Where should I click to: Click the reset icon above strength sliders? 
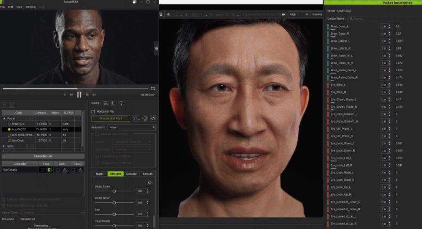[150, 183]
